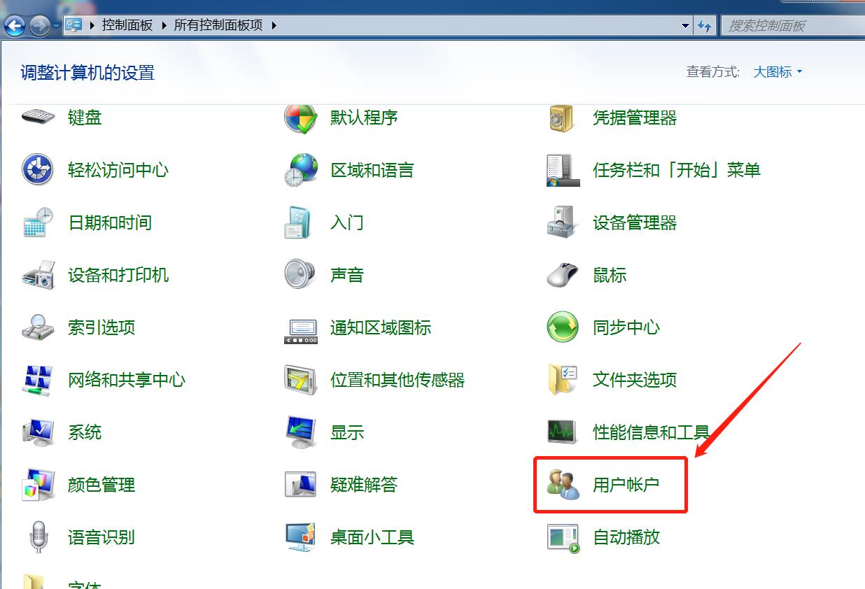Click the 颜色管理 icon

pyautogui.click(x=38, y=485)
